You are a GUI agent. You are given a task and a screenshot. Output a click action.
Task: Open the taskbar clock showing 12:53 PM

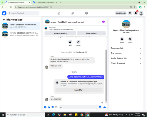137,115
